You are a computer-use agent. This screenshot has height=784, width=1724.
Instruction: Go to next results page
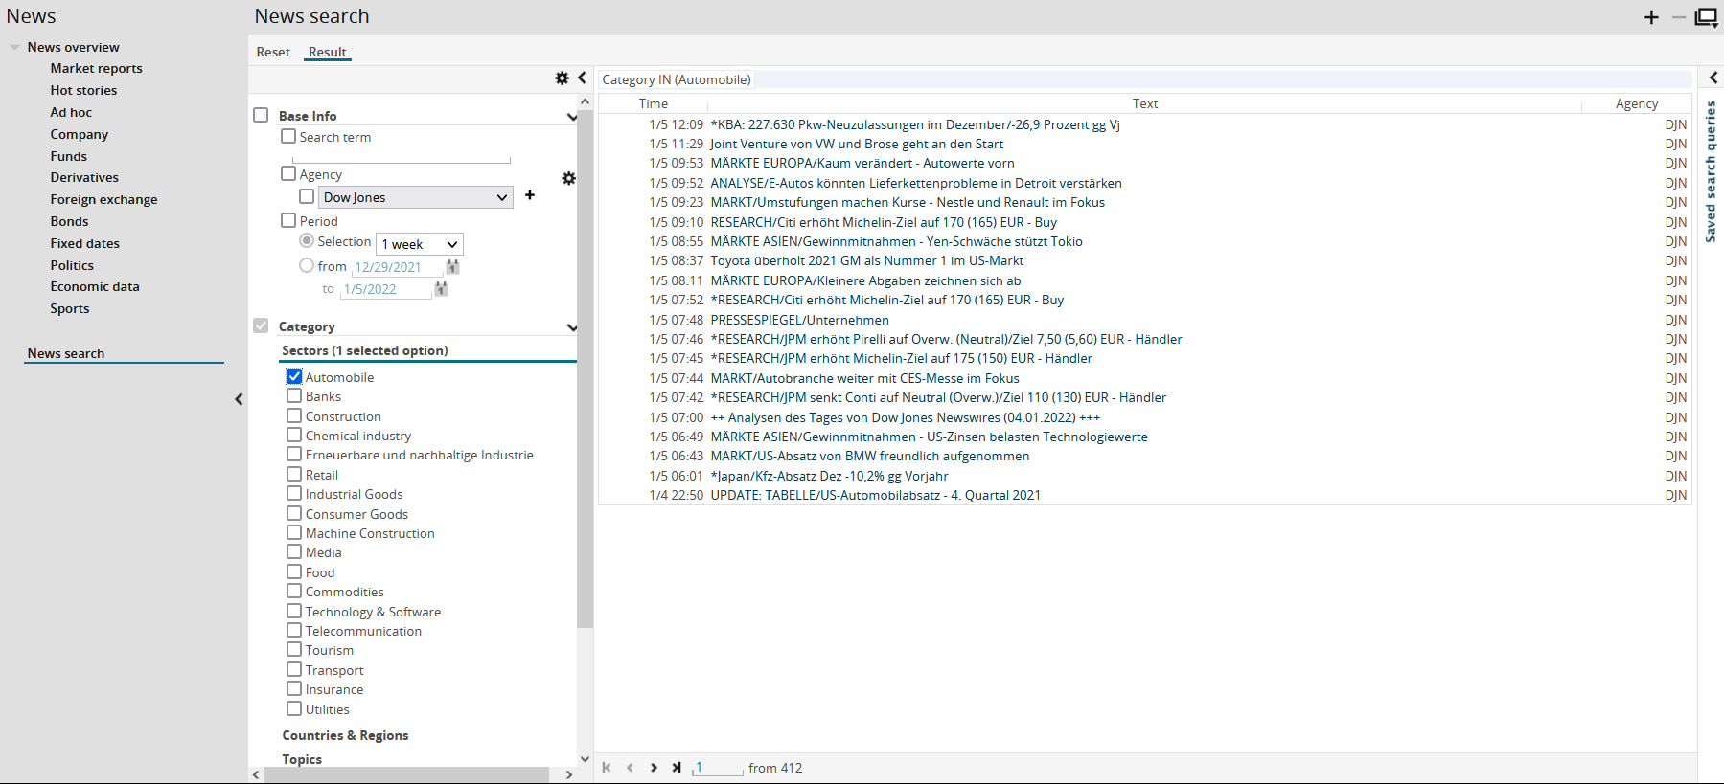(654, 768)
